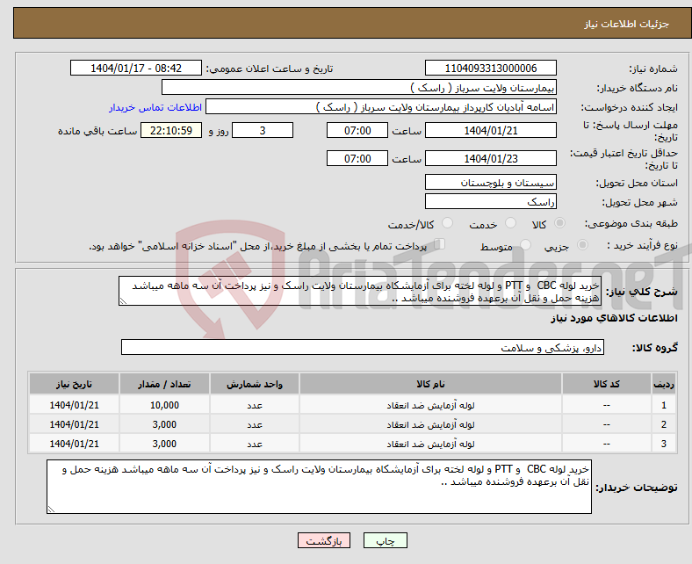Click the چاپ (print) button
Viewport: 692px width, 564px height.
point(385,540)
